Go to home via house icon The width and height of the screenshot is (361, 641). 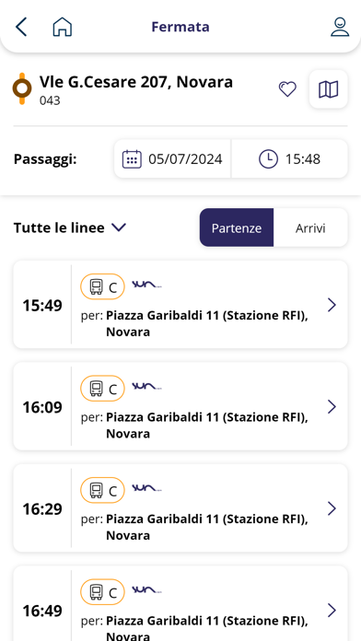(62, 27)
